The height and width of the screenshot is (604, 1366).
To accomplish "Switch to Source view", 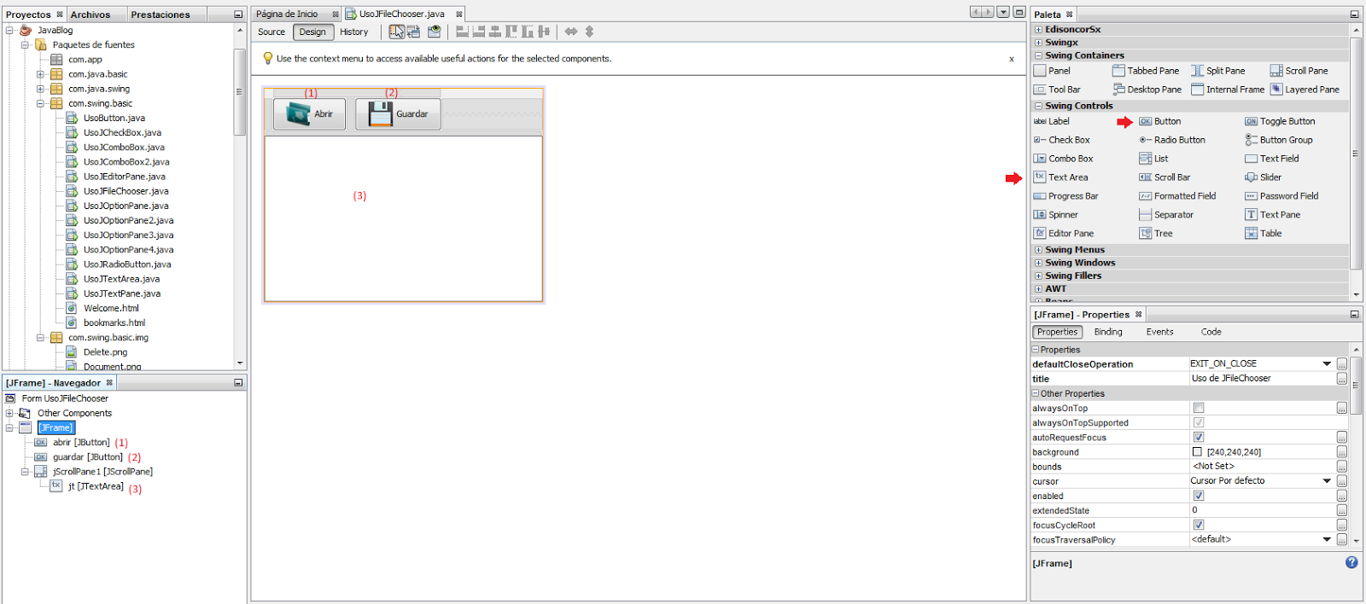I will [271, 32].
